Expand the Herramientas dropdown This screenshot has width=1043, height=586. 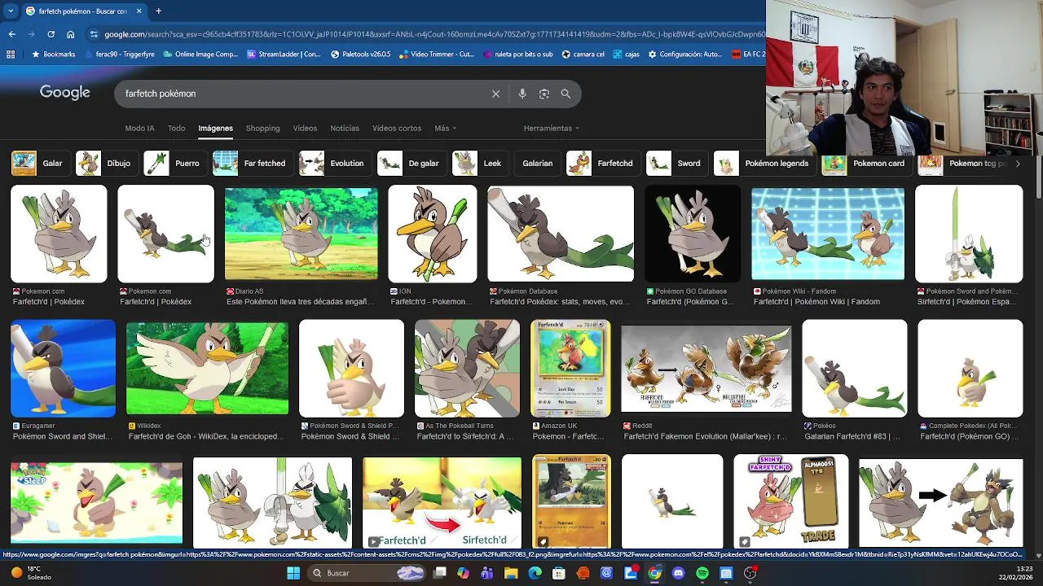[552, 128]
